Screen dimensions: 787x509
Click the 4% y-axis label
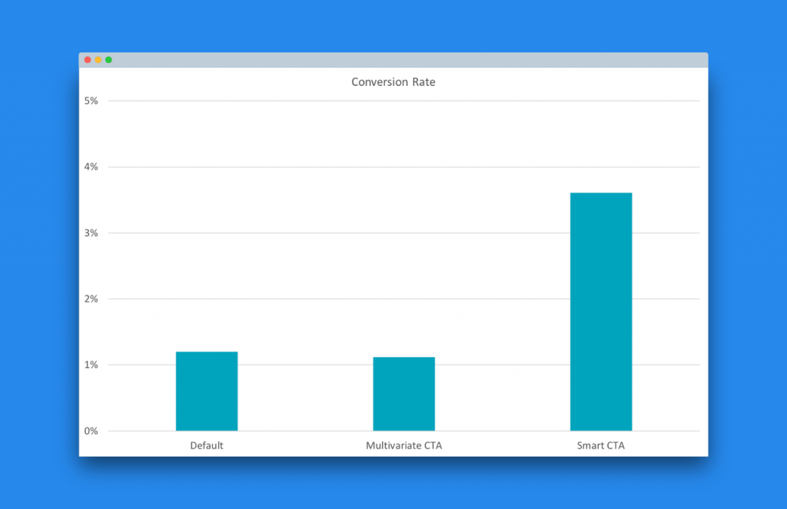point(91,167)
